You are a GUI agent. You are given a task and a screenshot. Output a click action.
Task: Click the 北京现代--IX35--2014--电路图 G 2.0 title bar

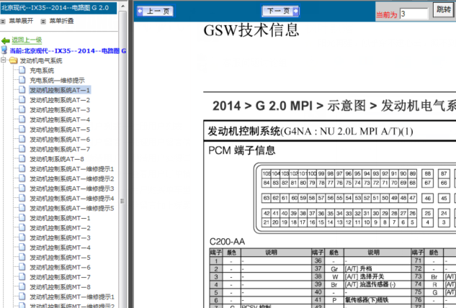(58, 8)
